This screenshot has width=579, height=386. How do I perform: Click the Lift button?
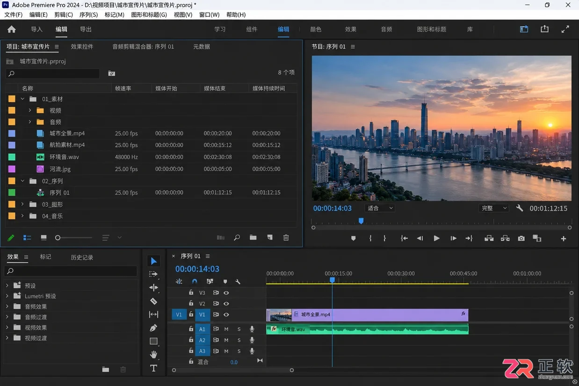489,238
